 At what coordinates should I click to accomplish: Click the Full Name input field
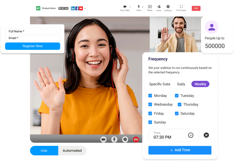[33, 31]
